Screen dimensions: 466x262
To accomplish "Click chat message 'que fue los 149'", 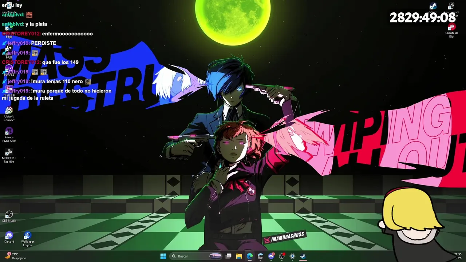I will [60, 62].
